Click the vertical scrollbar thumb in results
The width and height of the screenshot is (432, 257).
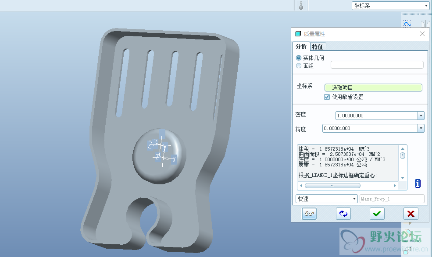tap(403, 156)
